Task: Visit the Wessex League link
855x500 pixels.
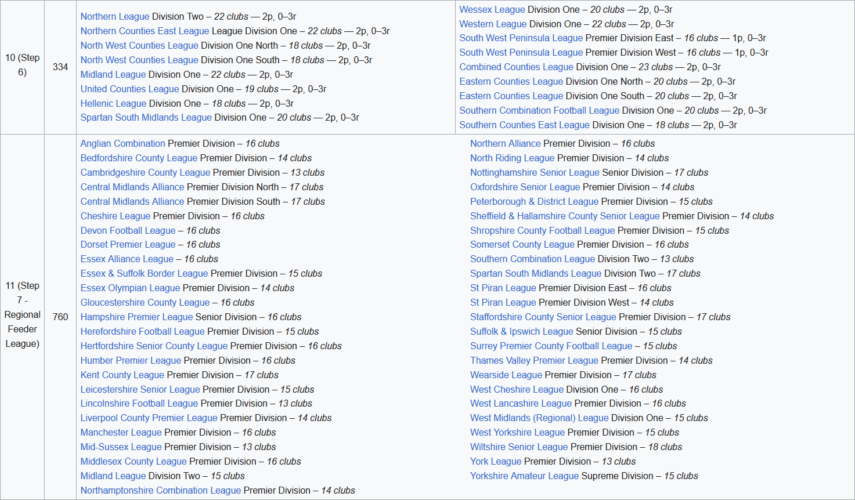Action: coord(493,10)
